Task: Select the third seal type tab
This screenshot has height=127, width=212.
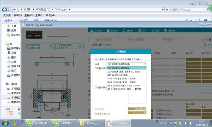Action: click(167, 40)
